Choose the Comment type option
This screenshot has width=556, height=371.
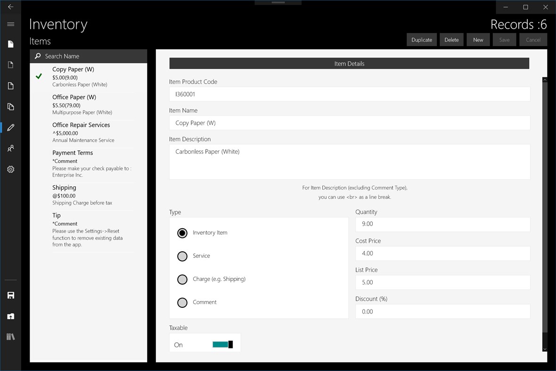(182, 302)
